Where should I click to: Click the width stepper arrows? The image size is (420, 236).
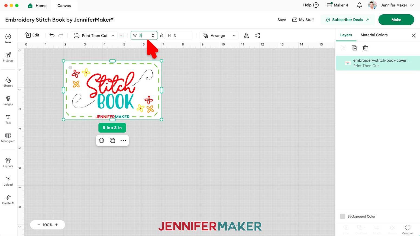153,35
